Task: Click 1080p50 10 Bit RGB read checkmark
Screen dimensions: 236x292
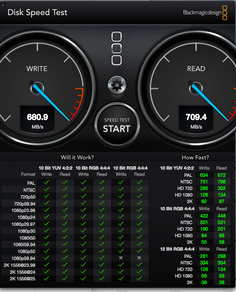Action: (101, 251)
